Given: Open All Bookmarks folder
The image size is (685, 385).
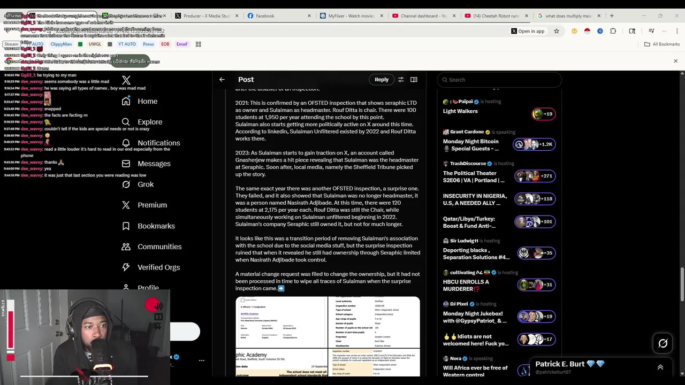Looking at the screenshot, I should pyautogui.click(x=662, y=44).
